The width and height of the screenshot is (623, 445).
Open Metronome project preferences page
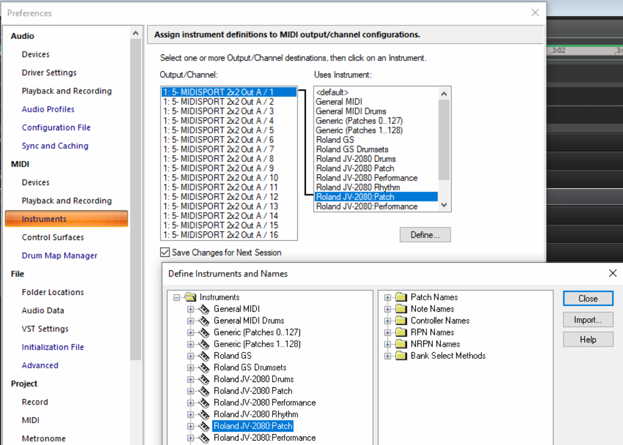coord(44,439)
